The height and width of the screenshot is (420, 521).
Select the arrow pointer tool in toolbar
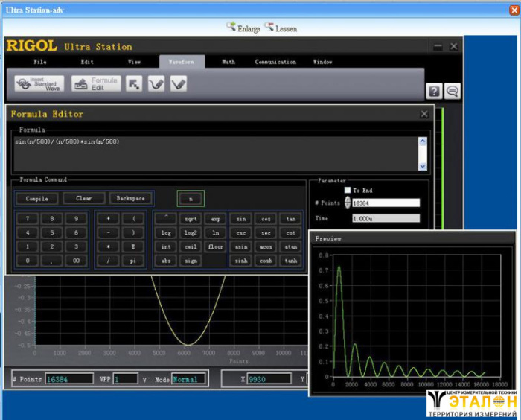133,84
